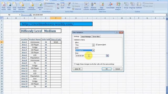Click the Difficulty Level Medium cell
Screen dimensions: 168x94
point(41,31)
